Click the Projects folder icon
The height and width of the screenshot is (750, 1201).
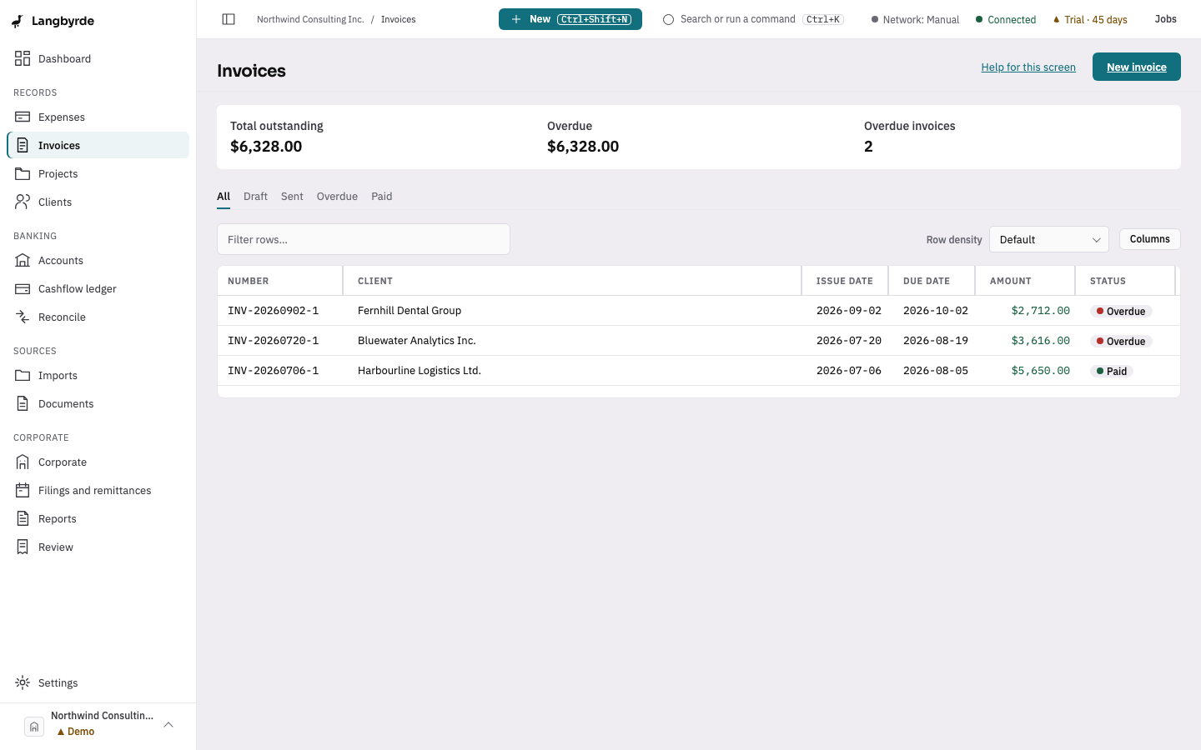pyautogui.click(x=23, y=173)
